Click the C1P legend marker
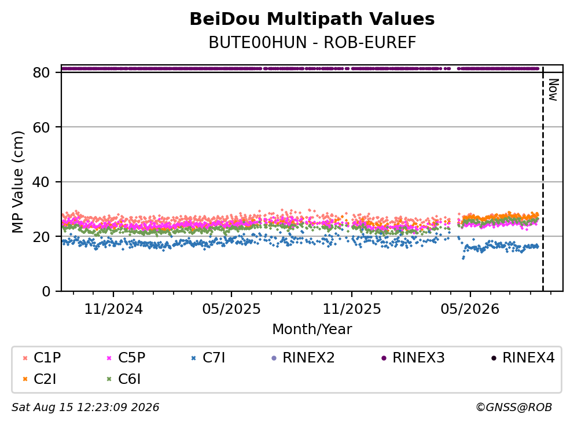574x425 pixels. coord(25,358)
